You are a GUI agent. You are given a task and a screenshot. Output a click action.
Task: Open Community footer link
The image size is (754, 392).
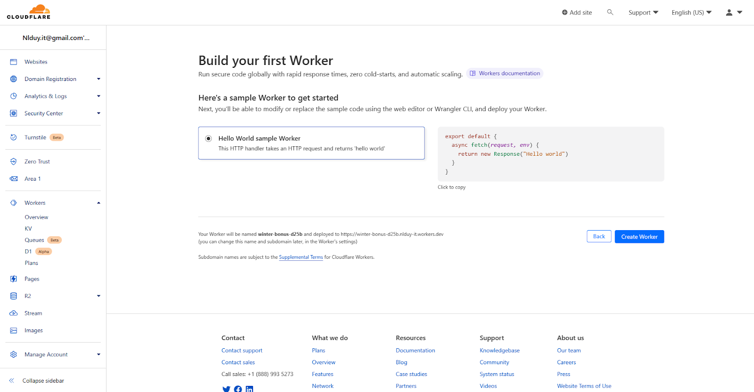tap(494, 362)
